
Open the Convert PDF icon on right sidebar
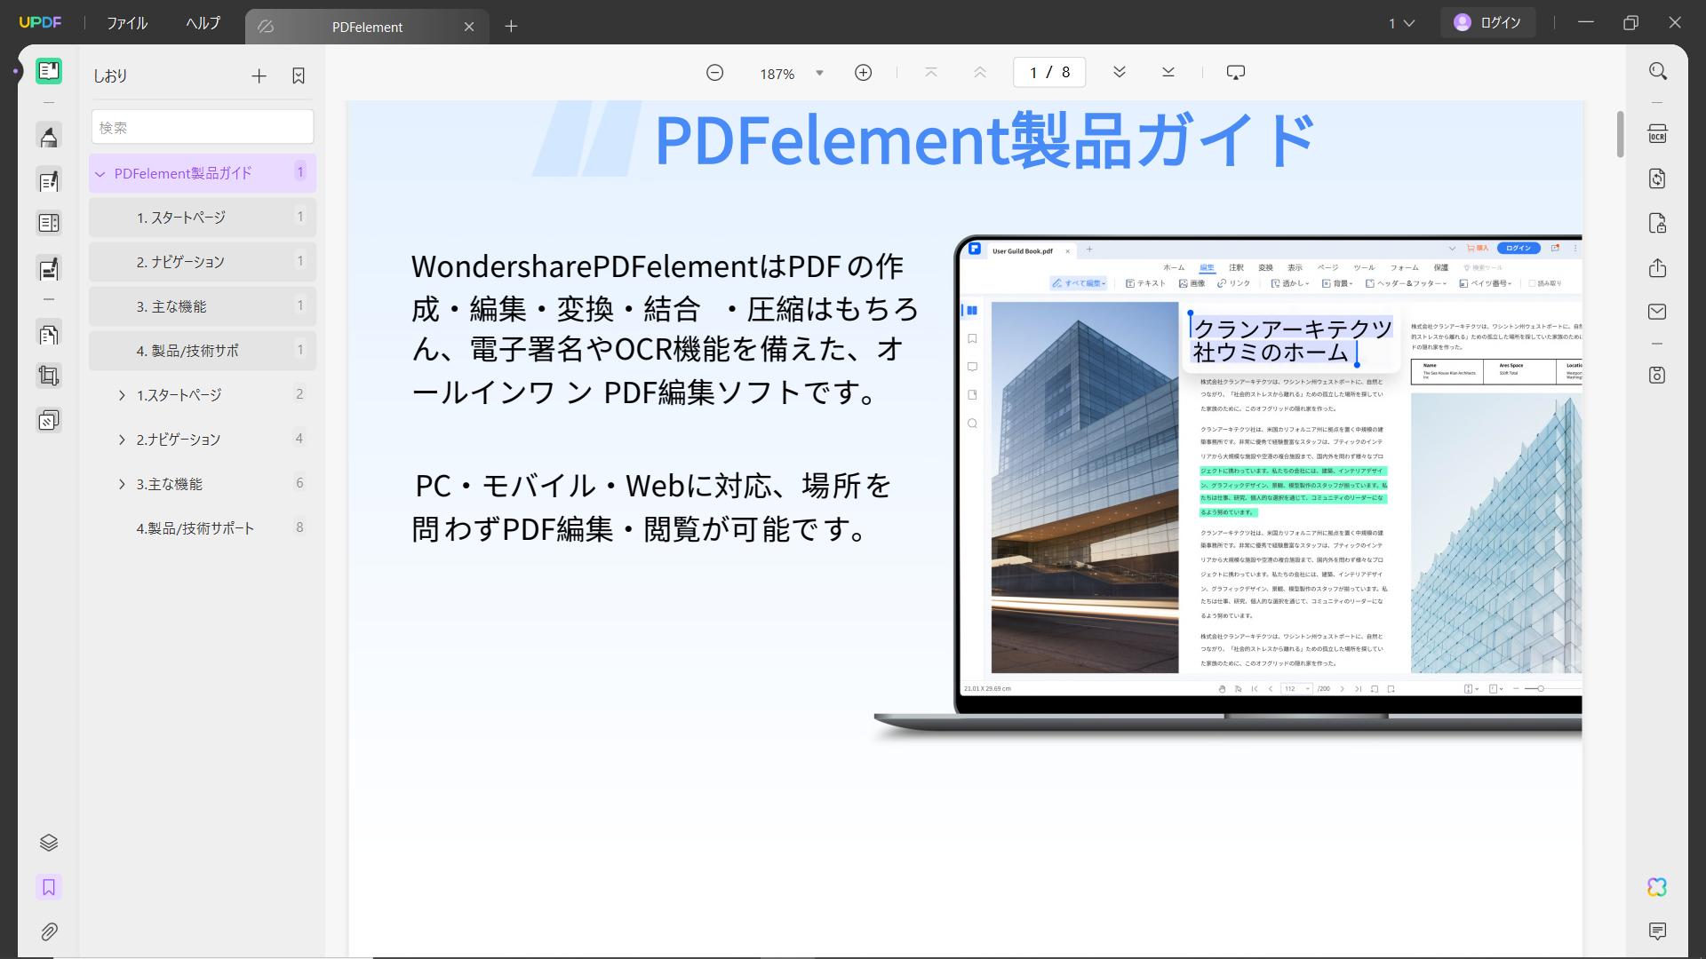tap(1657, 178)
